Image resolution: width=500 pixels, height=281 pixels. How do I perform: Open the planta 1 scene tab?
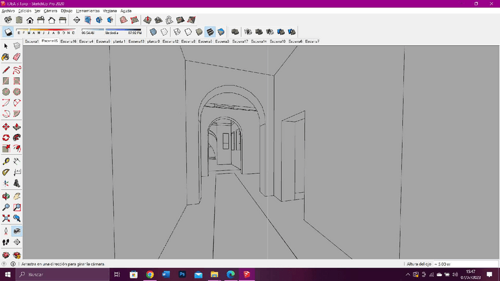120,42
